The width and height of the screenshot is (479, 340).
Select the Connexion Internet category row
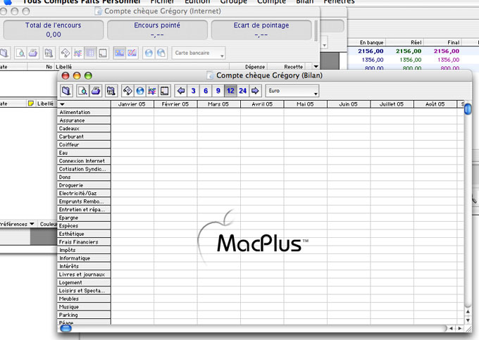pyautogui.click(x=84, y=160)
